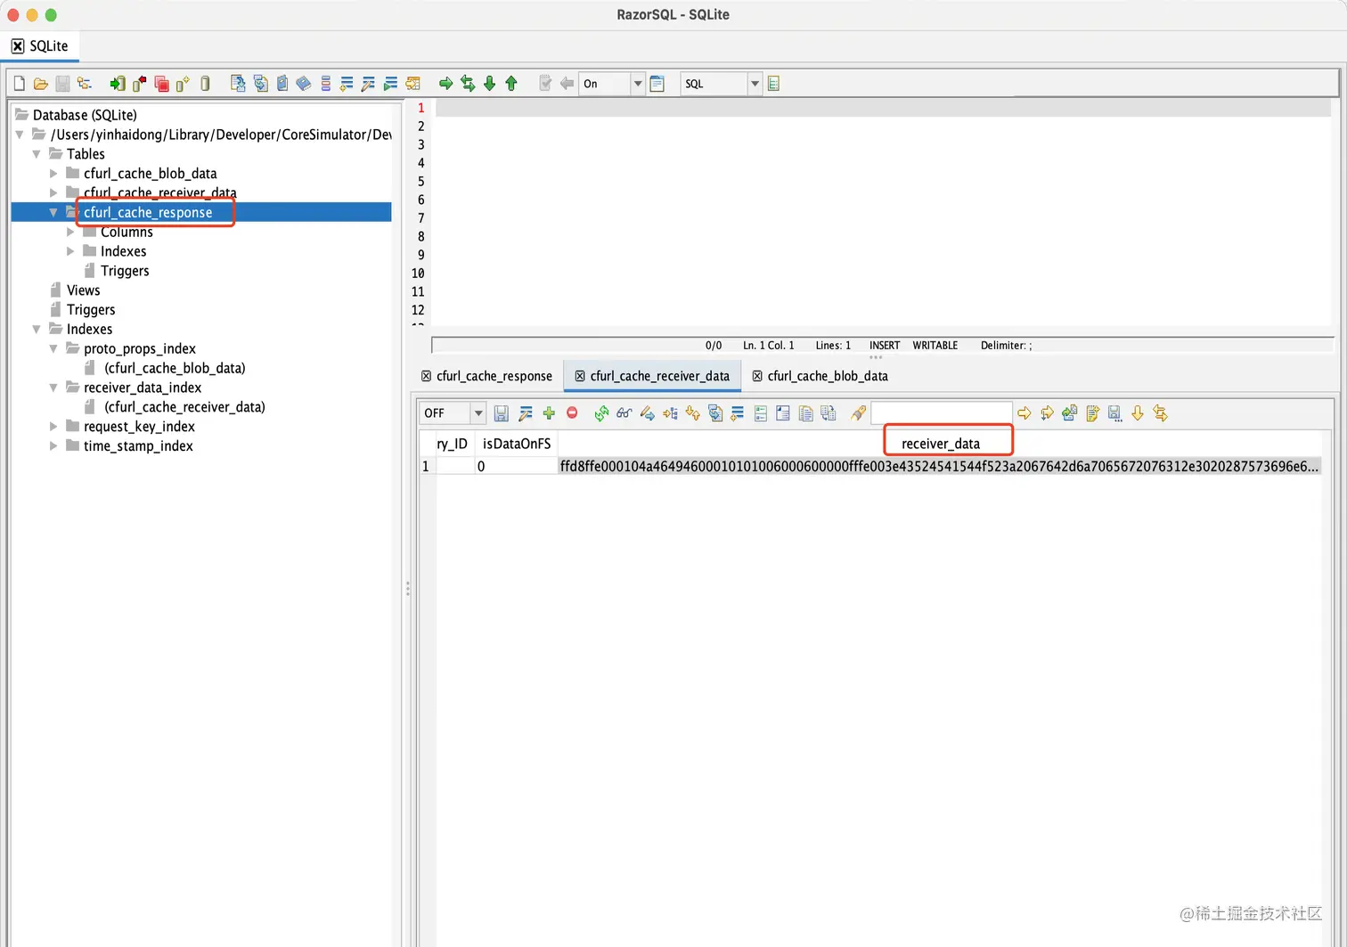Viewport: 1347px width, 947px height.
Task: Execute SQL with the green right arrow
Action: coord(445,84)
